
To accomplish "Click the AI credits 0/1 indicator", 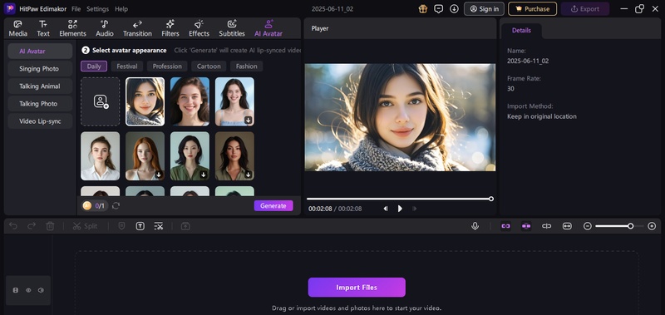I will pos(95,205).
